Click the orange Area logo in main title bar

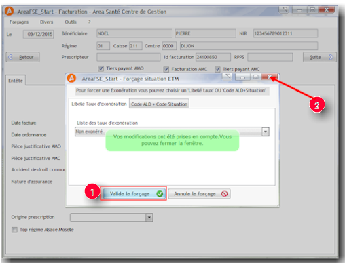point(10,11)
